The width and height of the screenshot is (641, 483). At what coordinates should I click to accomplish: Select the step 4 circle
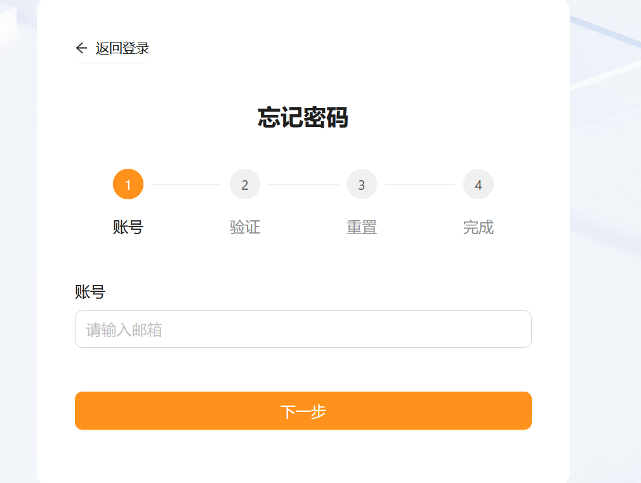[x=479, y=185]
